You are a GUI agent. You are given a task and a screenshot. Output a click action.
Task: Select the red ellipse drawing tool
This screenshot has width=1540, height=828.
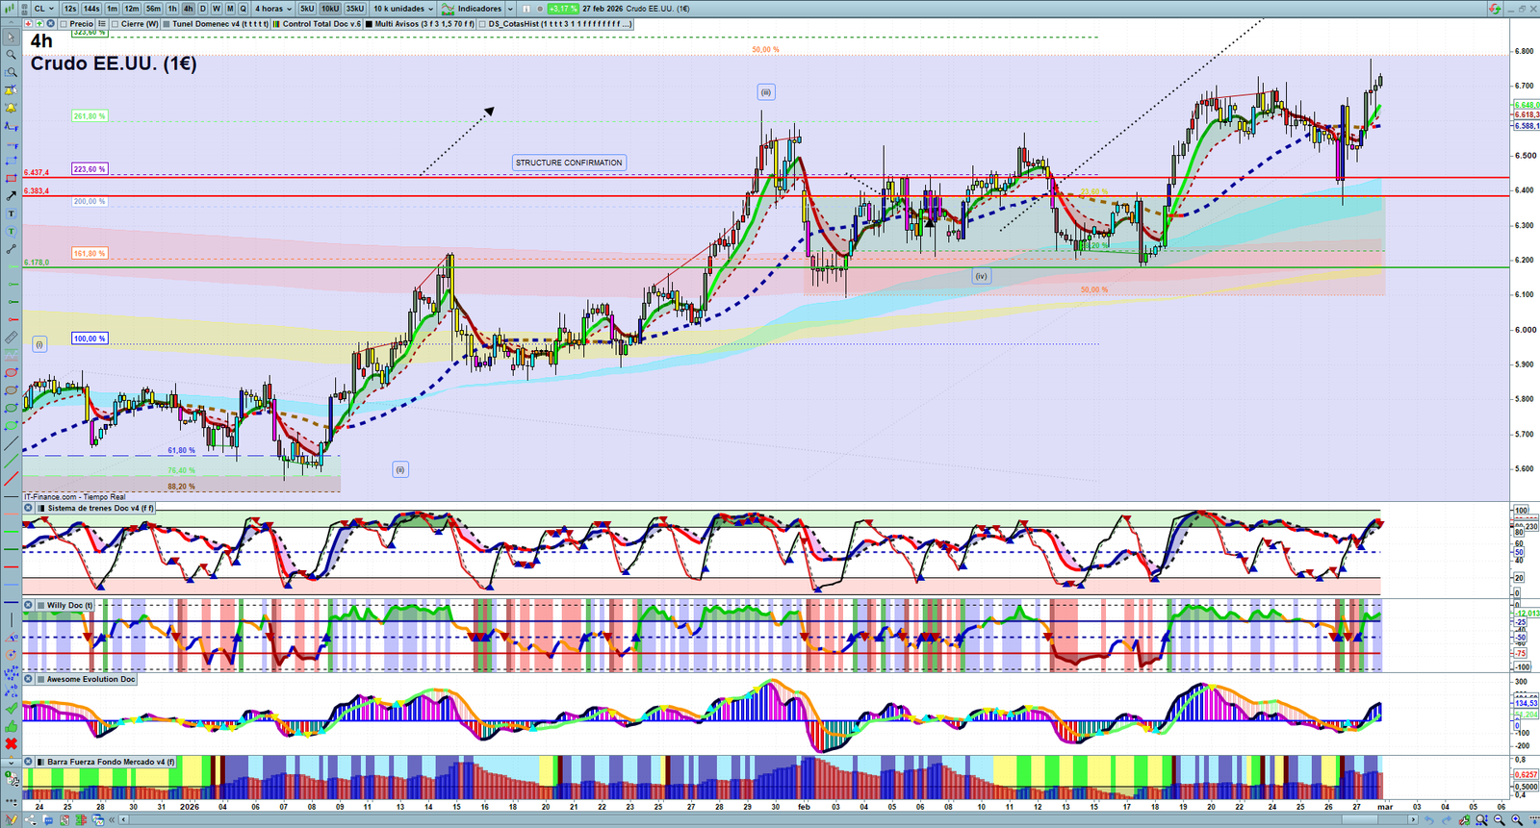click(11, 373)
